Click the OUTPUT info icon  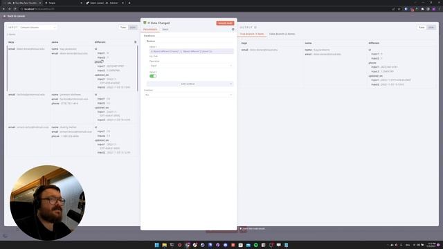pyautogui.click(x=255, y=28)
